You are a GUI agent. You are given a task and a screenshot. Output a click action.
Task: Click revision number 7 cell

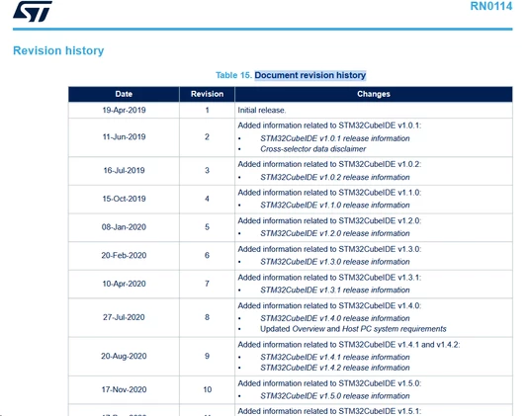(207, 284)
